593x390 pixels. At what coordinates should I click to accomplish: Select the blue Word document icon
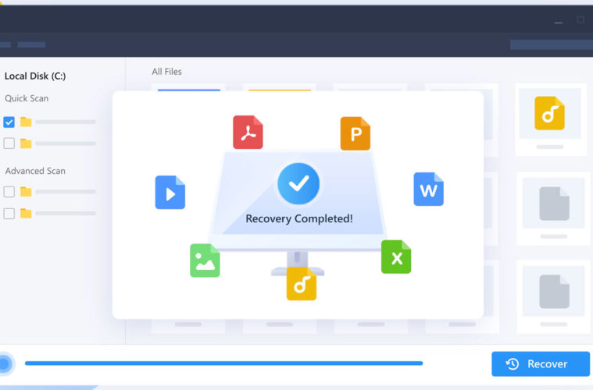(x=428, y=190)
